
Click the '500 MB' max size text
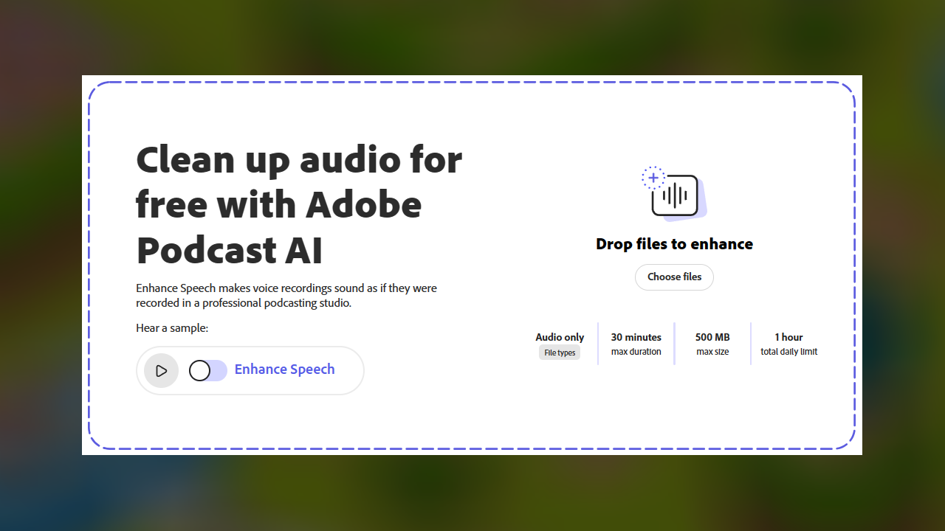click(712, 337)
